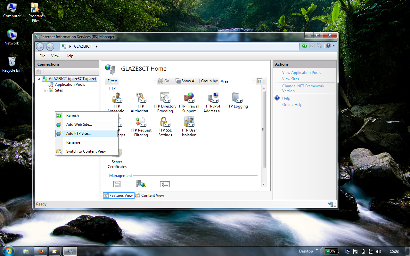The height and width of the screenshot is (256, 410).
Task: Expand the Sites tree node
Action: 45,91
